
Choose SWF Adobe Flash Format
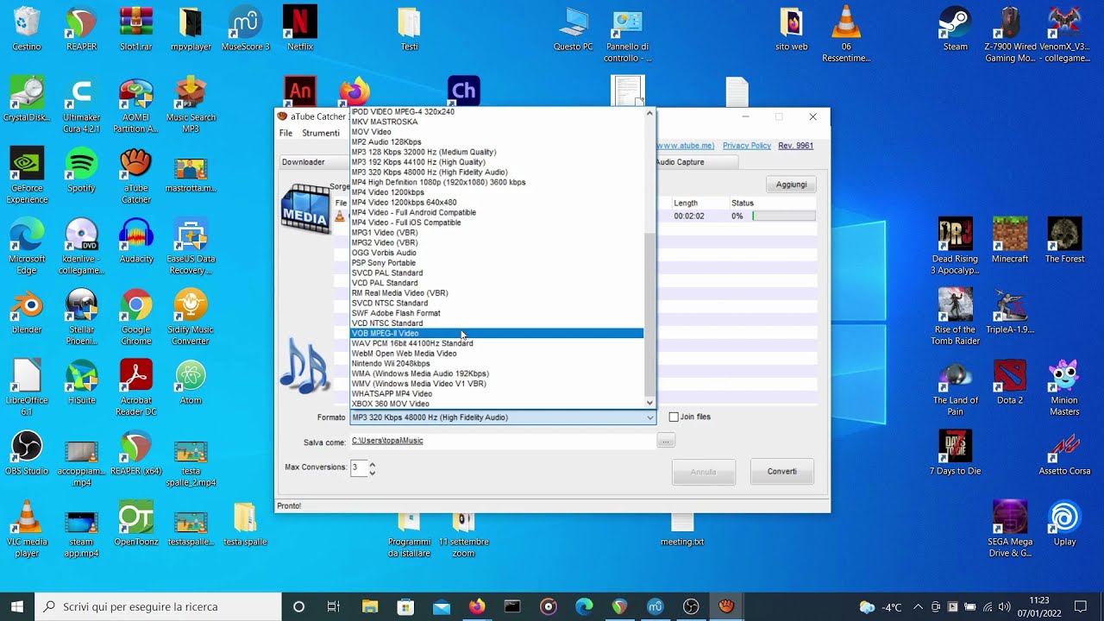[x=497, y=313]
